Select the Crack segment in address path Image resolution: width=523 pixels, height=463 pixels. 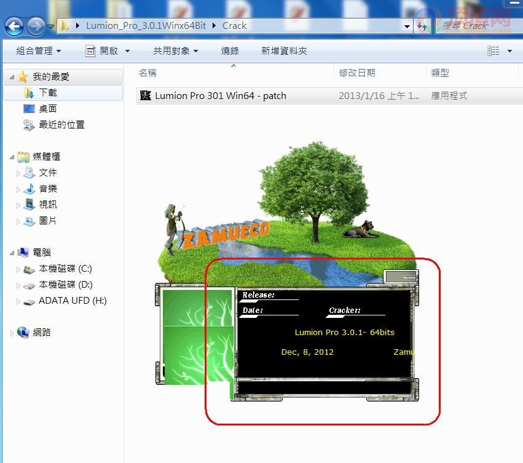coord(235,26)
